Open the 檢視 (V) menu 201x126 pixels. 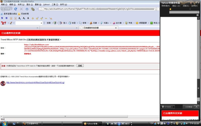tap(21, 4)
